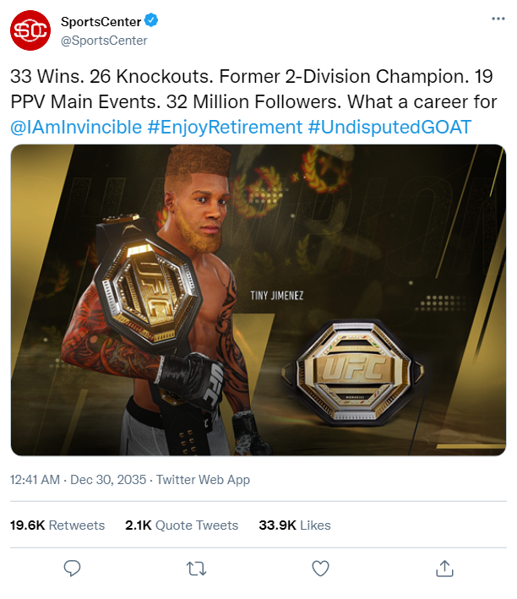Viewport: 517px width, 599px height.
Task: Open the three-dot more options menu
Action: [498, 19]
